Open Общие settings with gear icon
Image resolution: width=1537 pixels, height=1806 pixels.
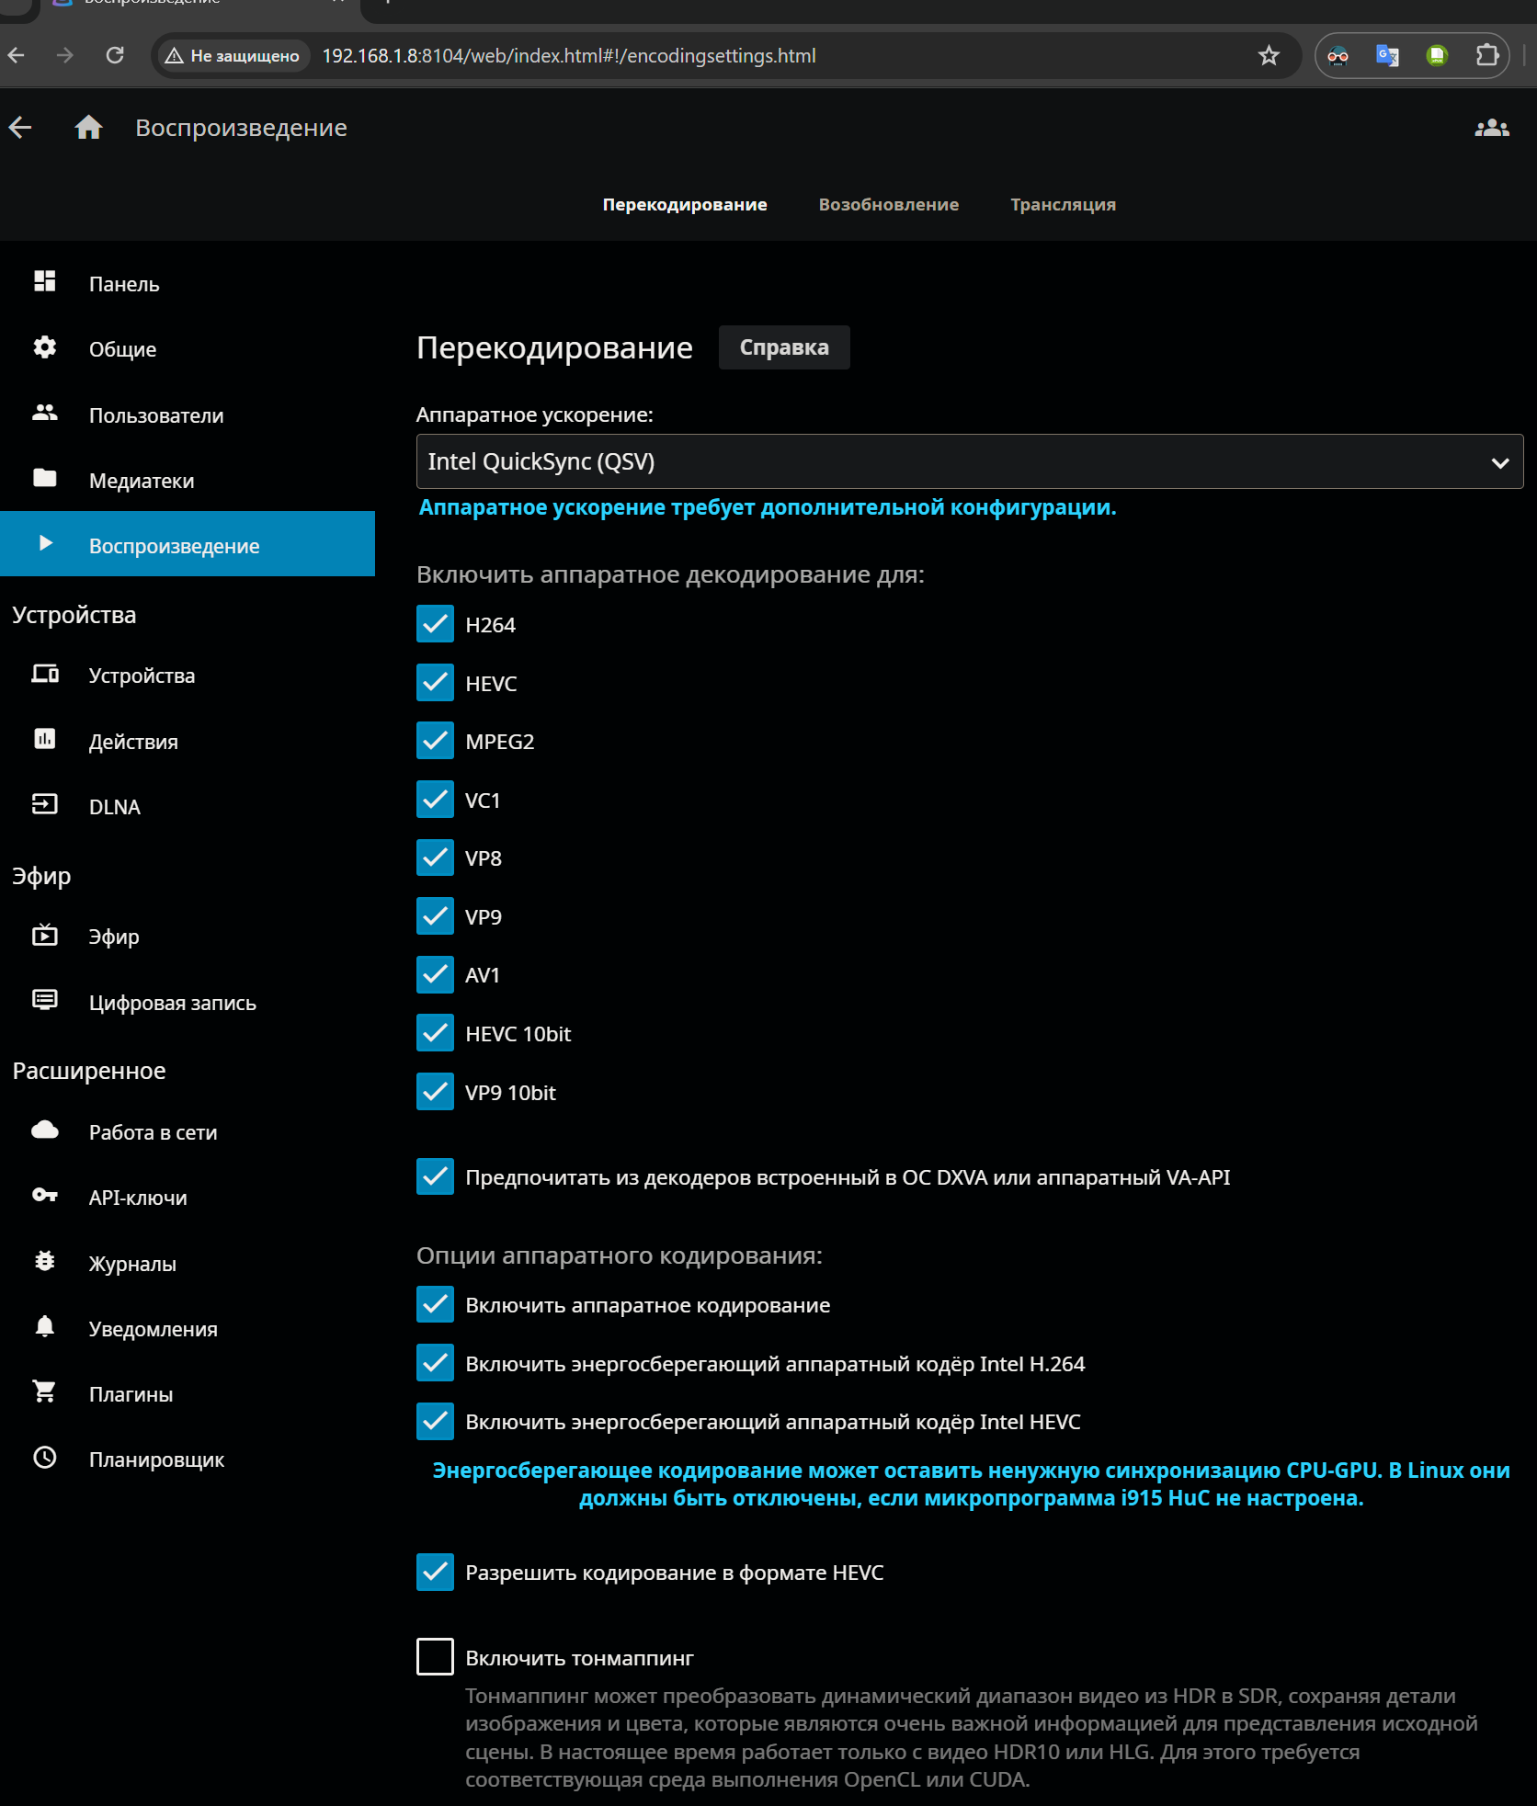coord(122,349)
